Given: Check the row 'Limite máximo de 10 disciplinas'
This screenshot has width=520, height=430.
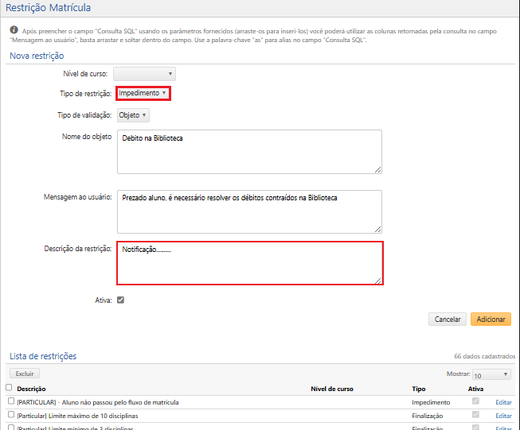Looking at the screenshot, I should click(11, 414).
